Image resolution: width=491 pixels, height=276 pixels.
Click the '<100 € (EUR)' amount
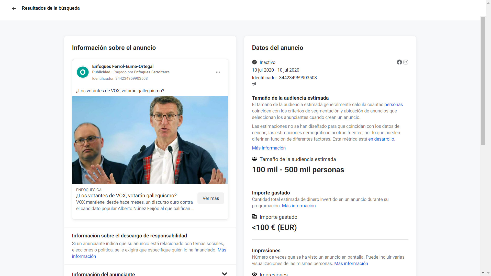tap(274, 227)
